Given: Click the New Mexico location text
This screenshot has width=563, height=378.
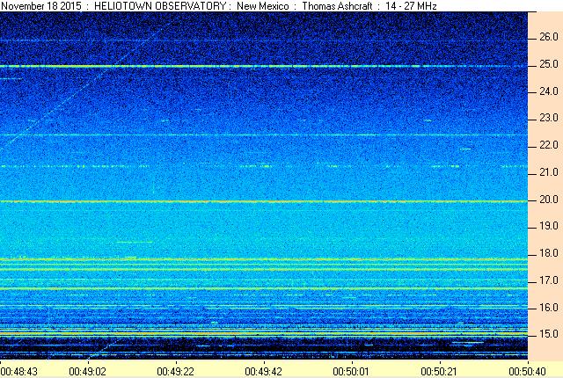Looking at the screenshot, I should point(263,6).
